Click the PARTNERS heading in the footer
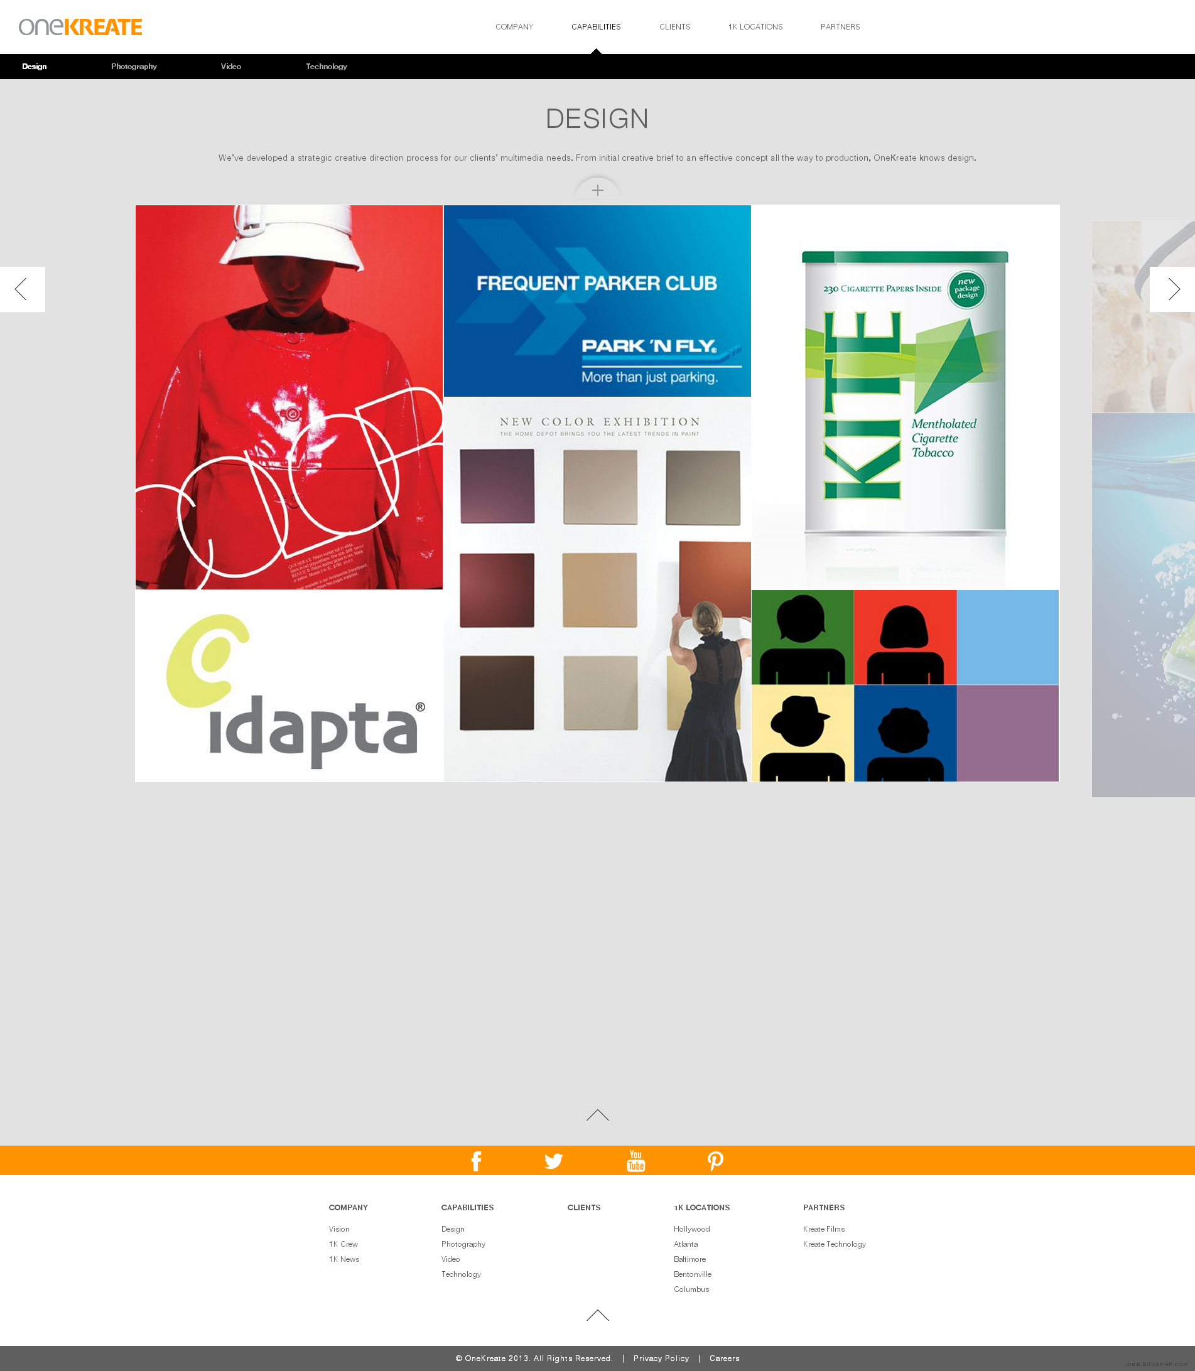1195x1371 pixels. pos(823,1208)
